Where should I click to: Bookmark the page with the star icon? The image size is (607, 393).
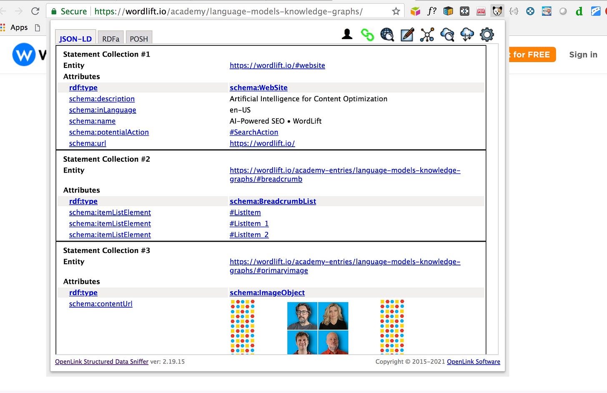tap(396, 11)
